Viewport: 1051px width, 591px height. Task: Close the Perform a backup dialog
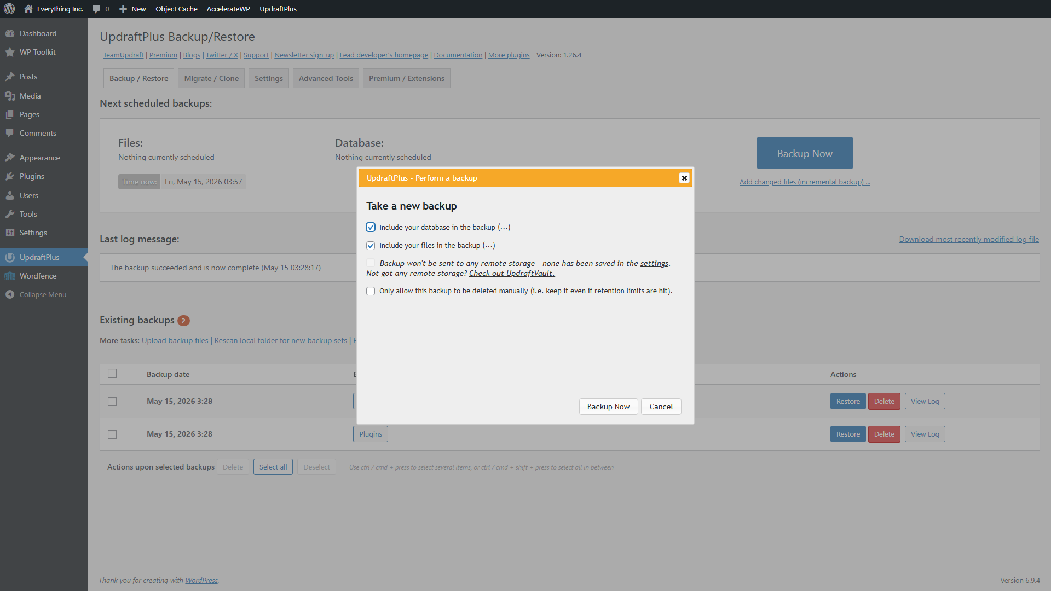tap(684, 178)
